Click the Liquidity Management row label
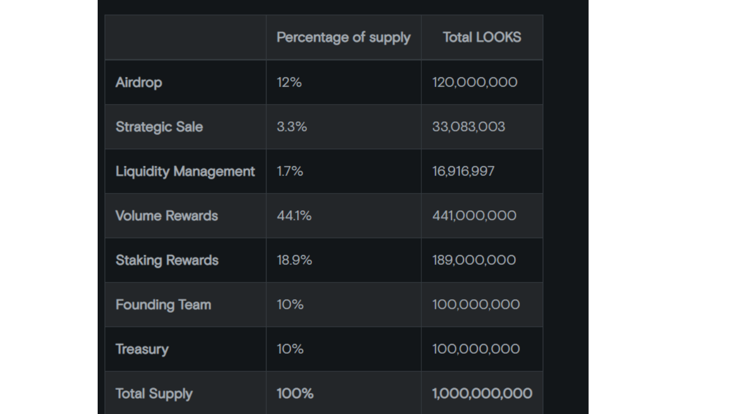 coord(185,171)
